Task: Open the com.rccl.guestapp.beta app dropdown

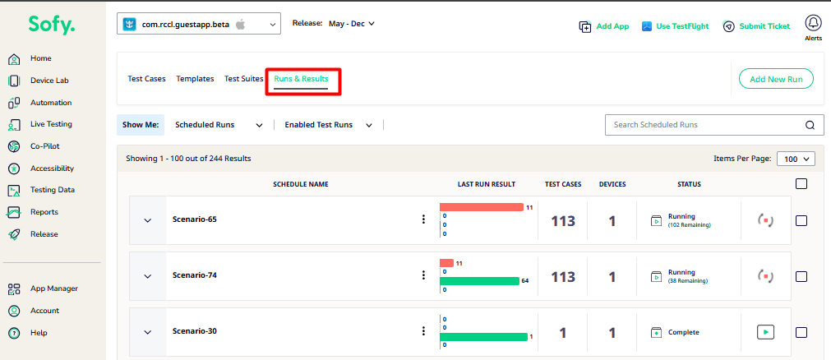Action: pyautogui.click(x=199, y=25)
